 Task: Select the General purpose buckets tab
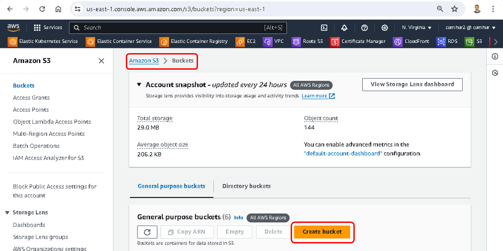pyautogui.click(x=171, y=186)
